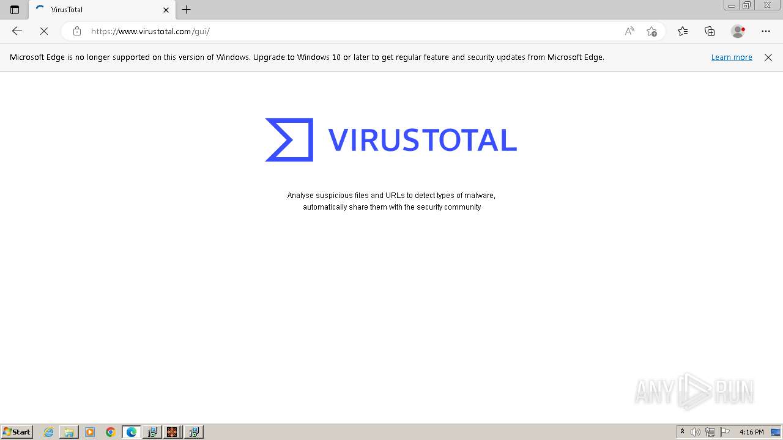Open the Windows Start menu
783x440 pixels.
tap(17, 432)
